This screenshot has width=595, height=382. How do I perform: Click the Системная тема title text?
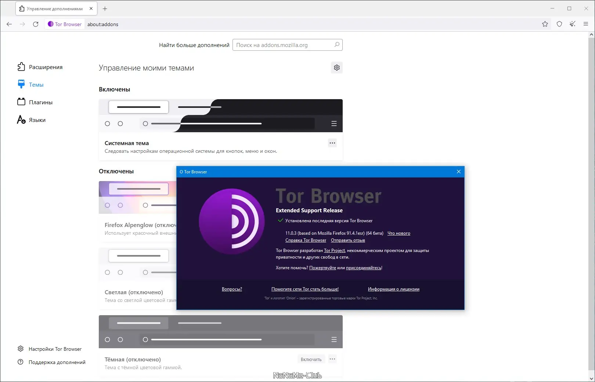127,143
